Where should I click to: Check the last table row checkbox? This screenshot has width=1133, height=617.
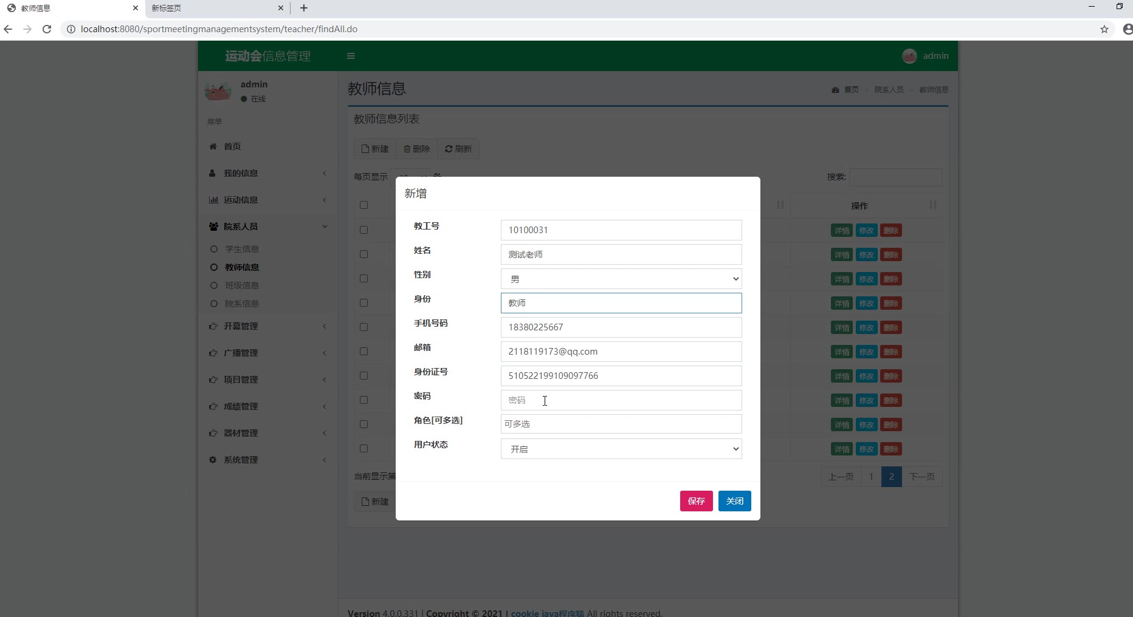point(363,449)
